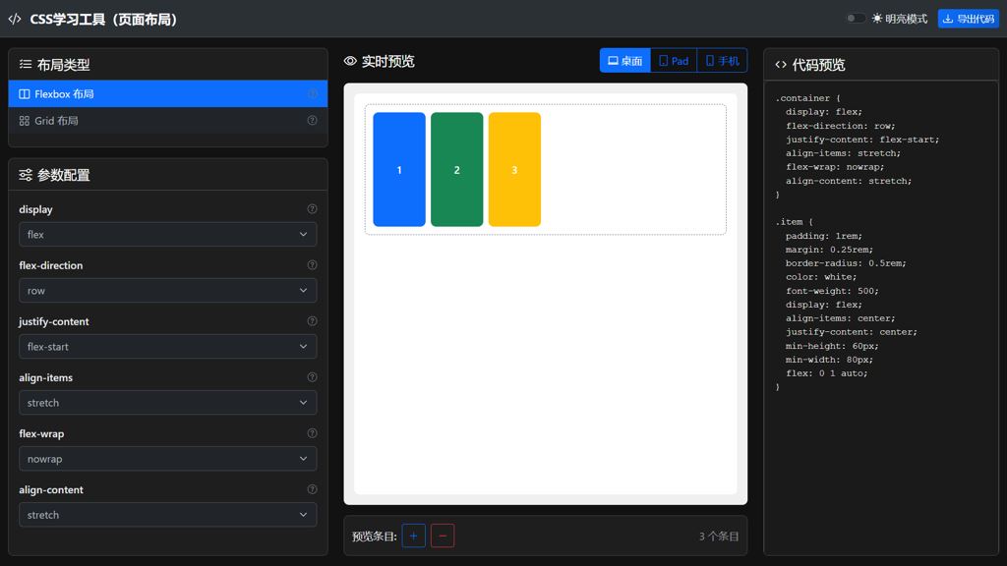The image size is (1007, 566).
Task: Switch preview to Pad device
Action: point(674,61)
